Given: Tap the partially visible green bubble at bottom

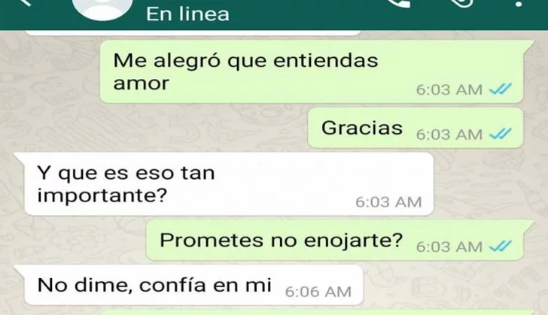Looking at the screenshot, I should pyautogui.click(x=316, y=312).
